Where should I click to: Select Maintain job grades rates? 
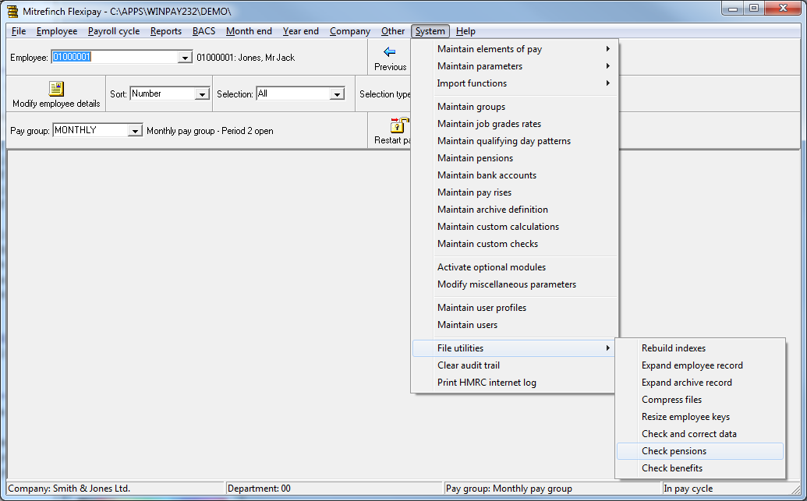[x=515, y=124]
